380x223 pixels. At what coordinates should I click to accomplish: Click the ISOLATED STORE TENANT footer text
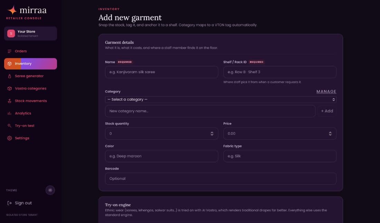pyautogui.click(x=22, y=215)
